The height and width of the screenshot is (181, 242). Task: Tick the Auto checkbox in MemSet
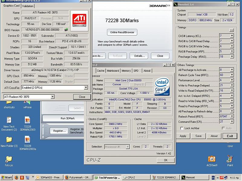pyautogui.click(x=223, y=128)
